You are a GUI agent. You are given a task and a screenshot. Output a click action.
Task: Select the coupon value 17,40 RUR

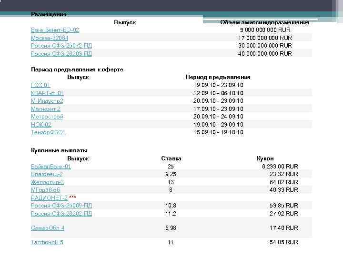click(x=284, y=228)
